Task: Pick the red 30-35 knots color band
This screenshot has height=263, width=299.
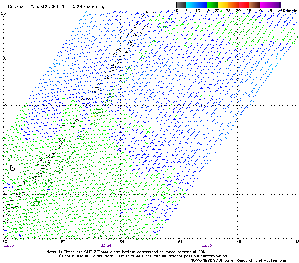Action: tap(244, 5)
